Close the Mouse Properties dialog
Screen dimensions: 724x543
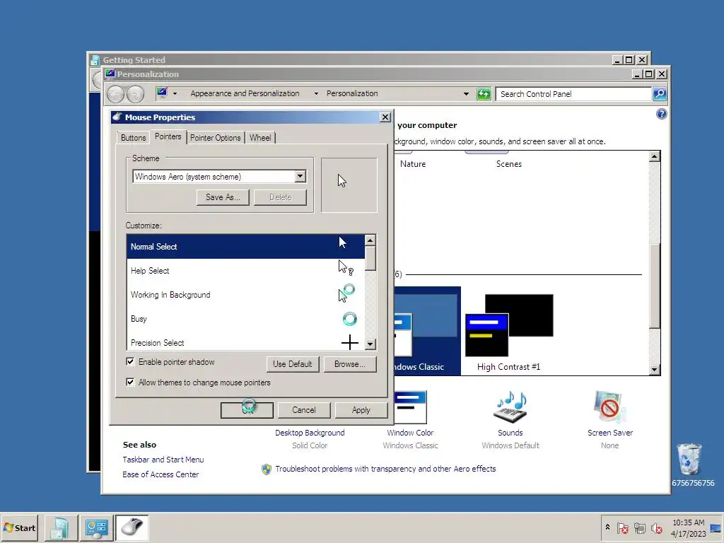pyautogui.click(x=385, y=117)
